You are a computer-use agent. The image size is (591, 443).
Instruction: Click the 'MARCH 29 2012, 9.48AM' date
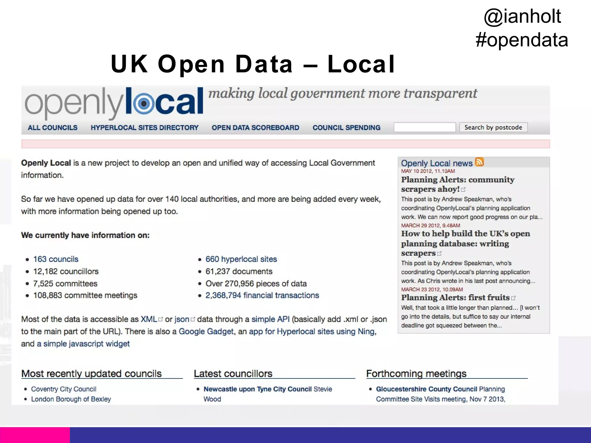pos(431,226)
